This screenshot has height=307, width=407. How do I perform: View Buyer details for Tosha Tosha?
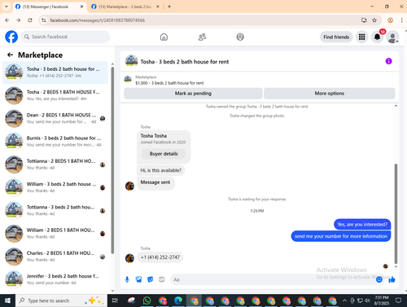coord(164,154)
